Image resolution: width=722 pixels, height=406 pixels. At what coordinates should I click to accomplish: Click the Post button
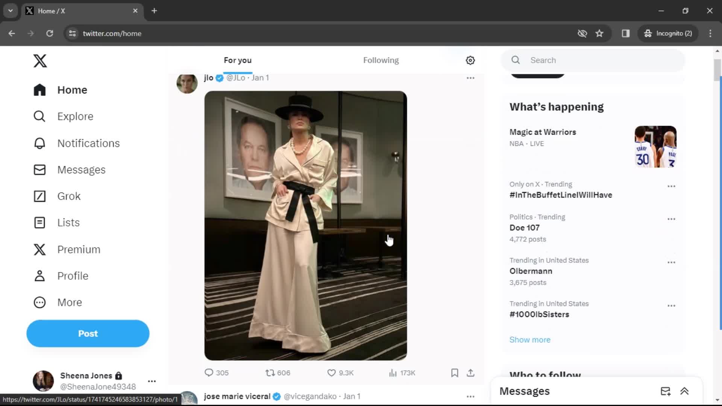click(88, 333)
